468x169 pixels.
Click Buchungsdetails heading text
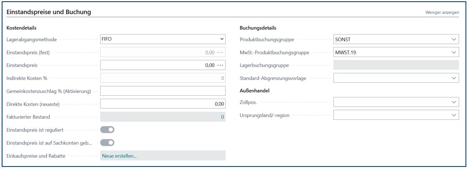[258, 28]
